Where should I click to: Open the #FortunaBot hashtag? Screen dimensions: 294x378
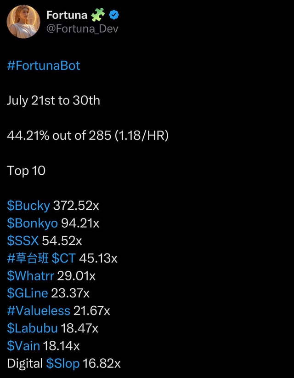click(44, 65)
